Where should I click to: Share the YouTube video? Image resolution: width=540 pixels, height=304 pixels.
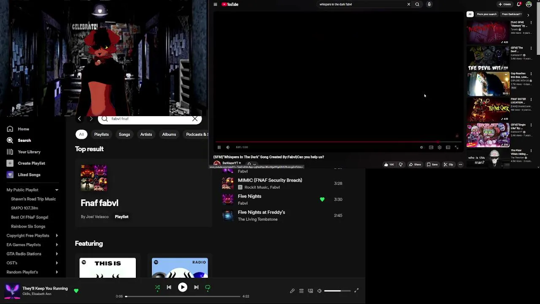click(x=415, y=165)
